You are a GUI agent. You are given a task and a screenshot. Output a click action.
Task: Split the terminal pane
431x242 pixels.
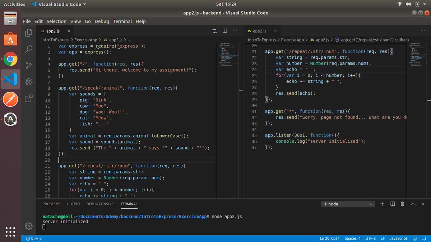(x=393, y=204)
